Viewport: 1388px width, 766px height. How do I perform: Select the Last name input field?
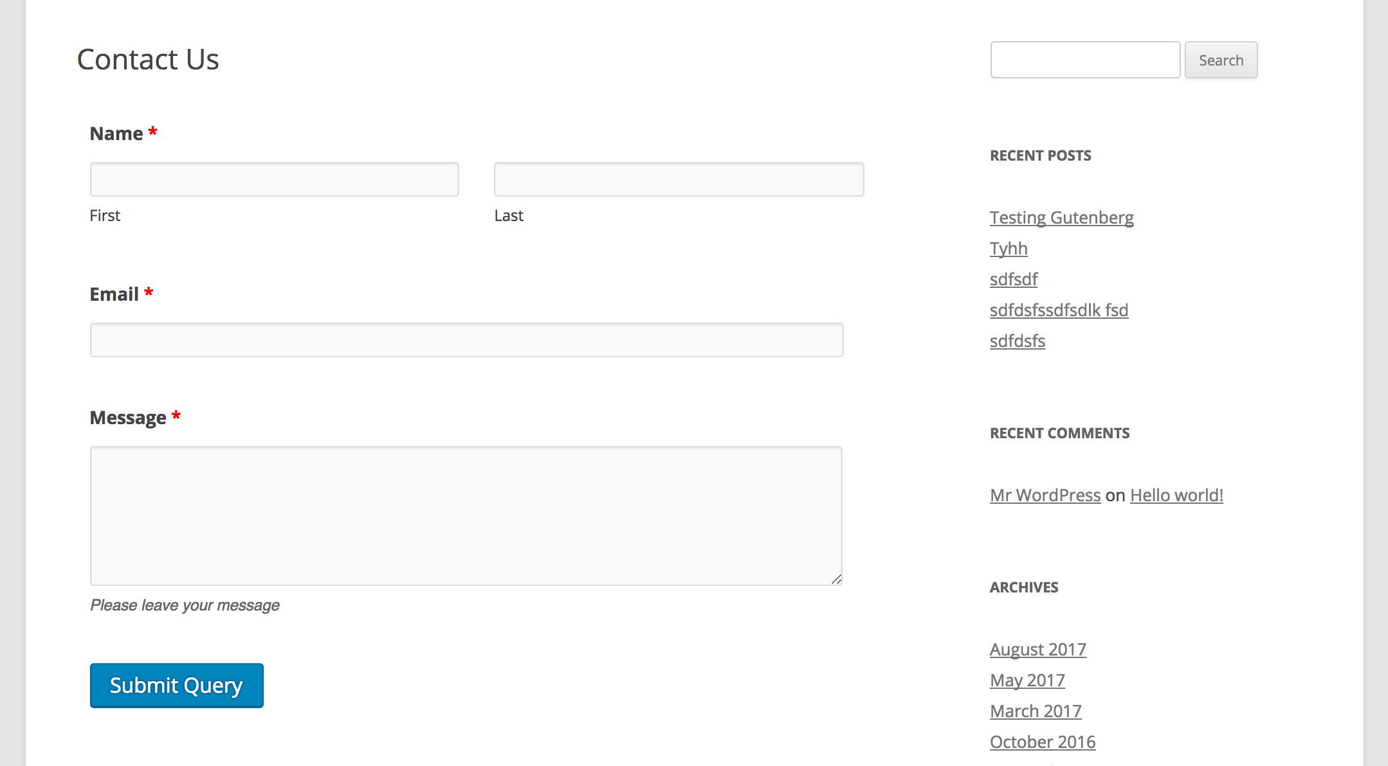click(678, 179)
